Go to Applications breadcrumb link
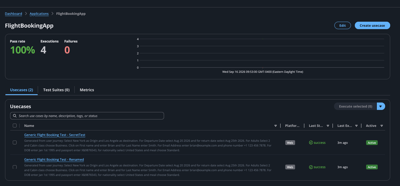The height and width of the screenshot is (186, 400). coord(39,14)
